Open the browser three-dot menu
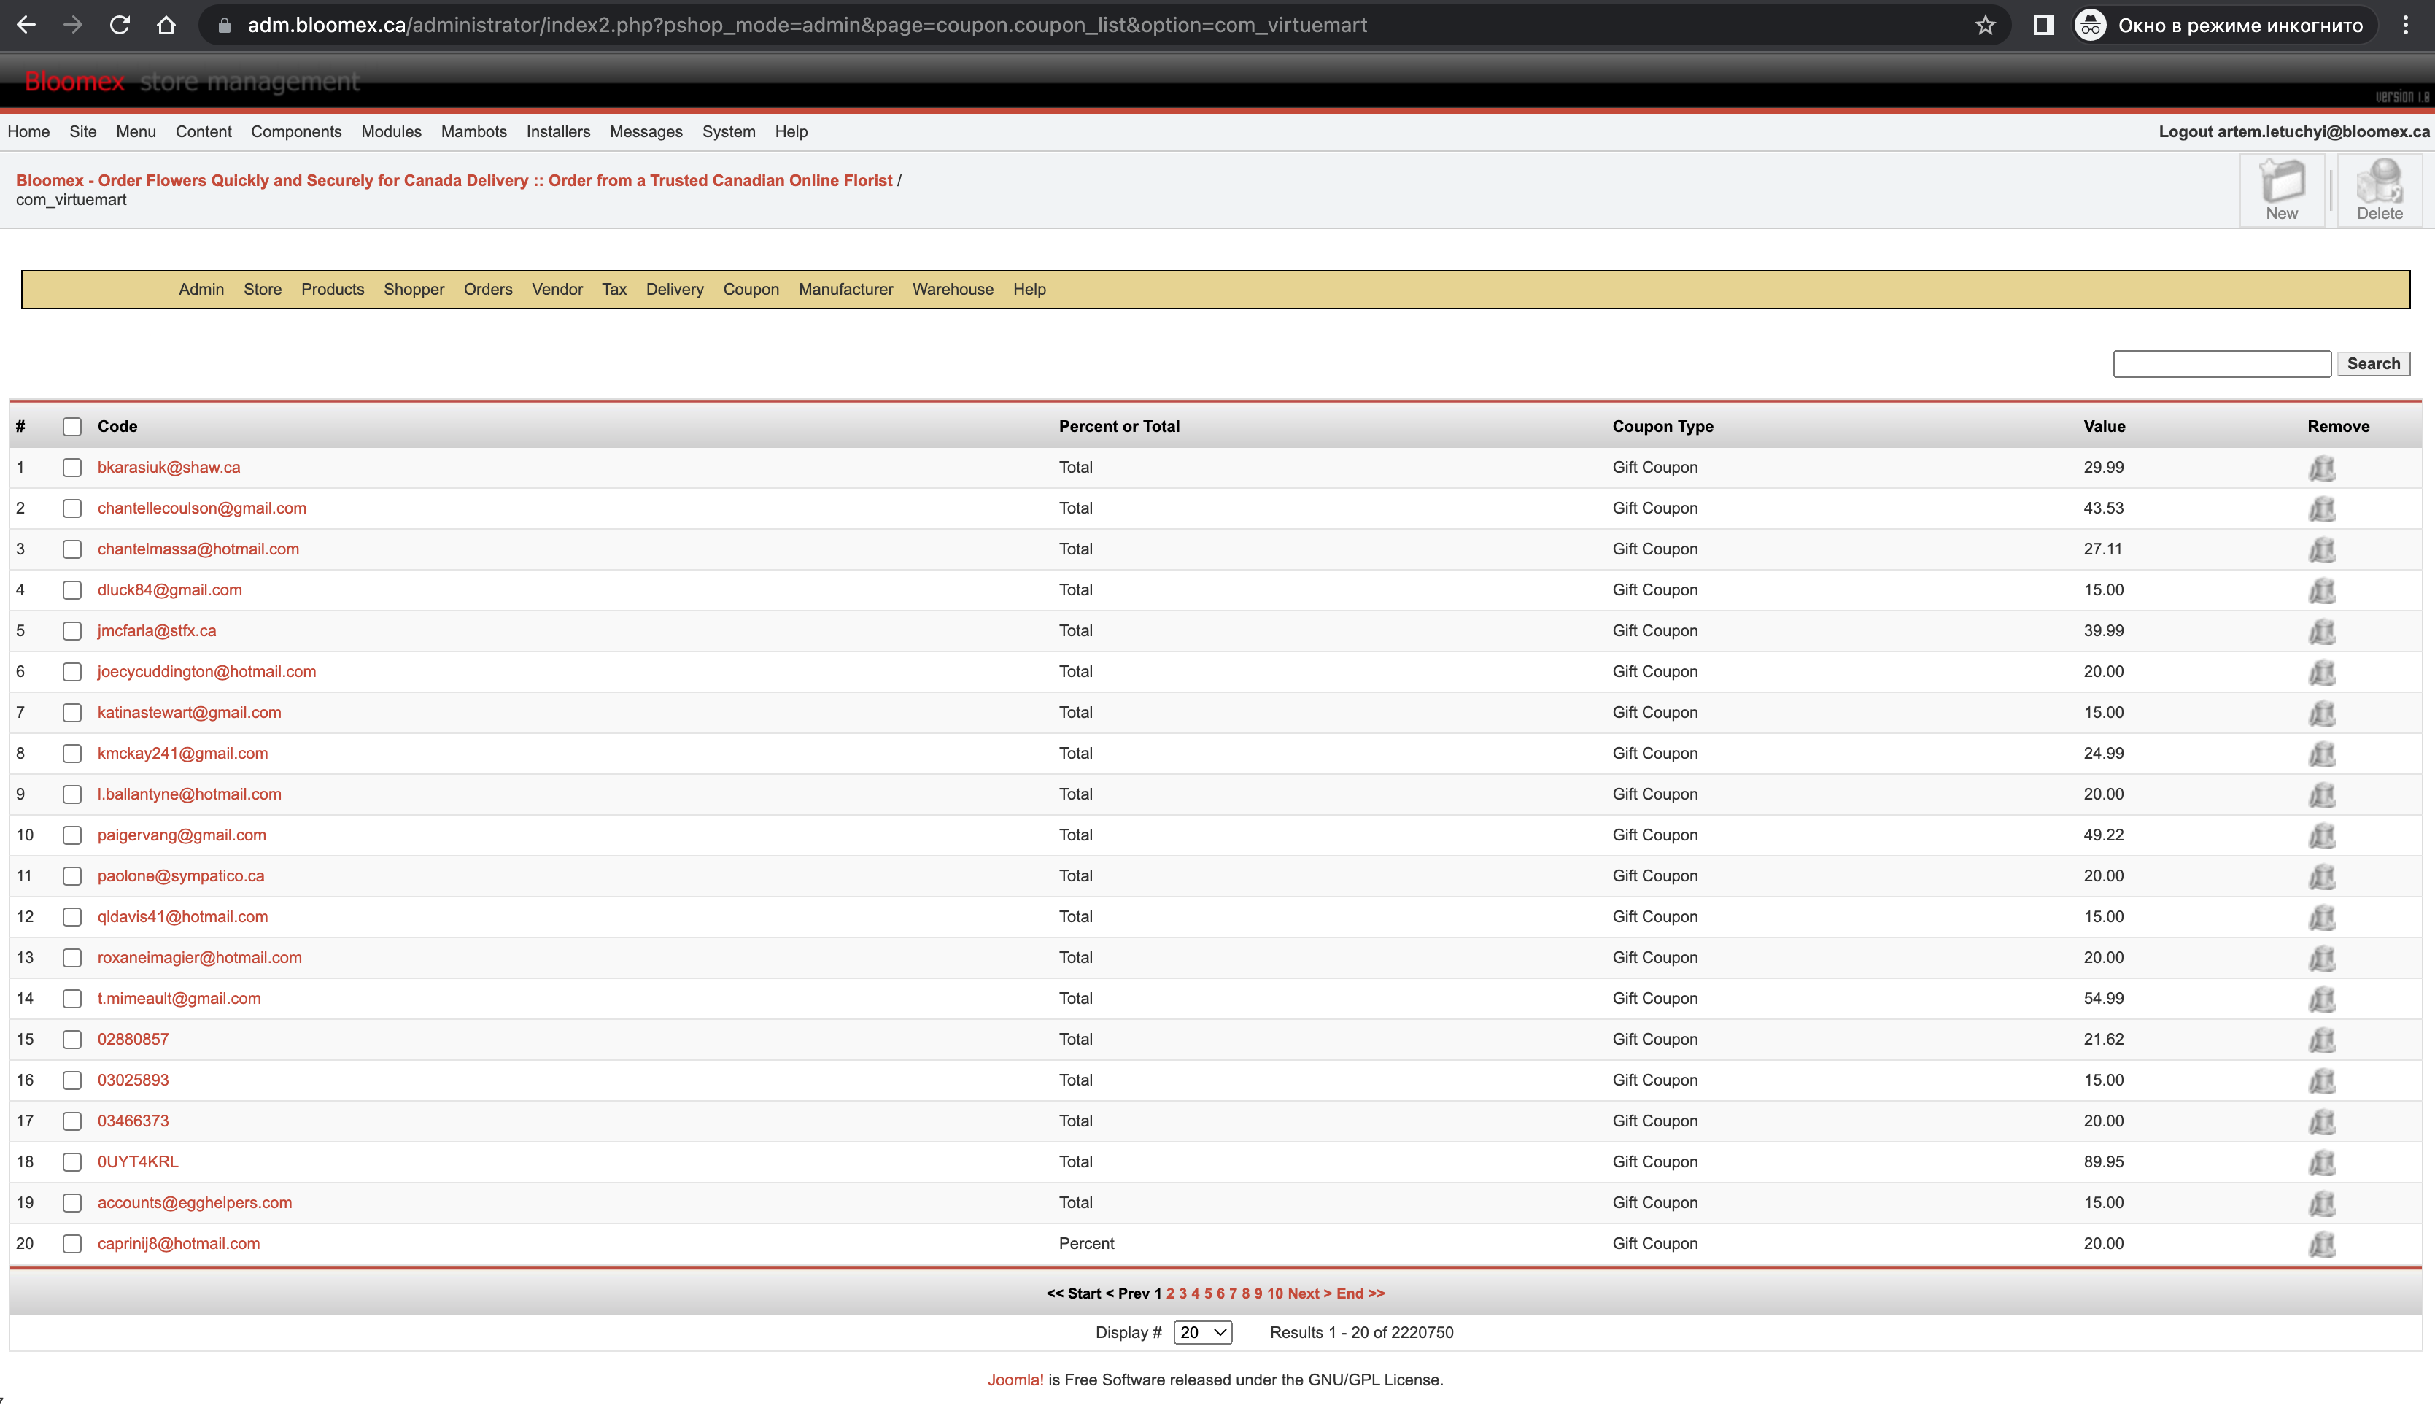 click(x=2405, y=25)
